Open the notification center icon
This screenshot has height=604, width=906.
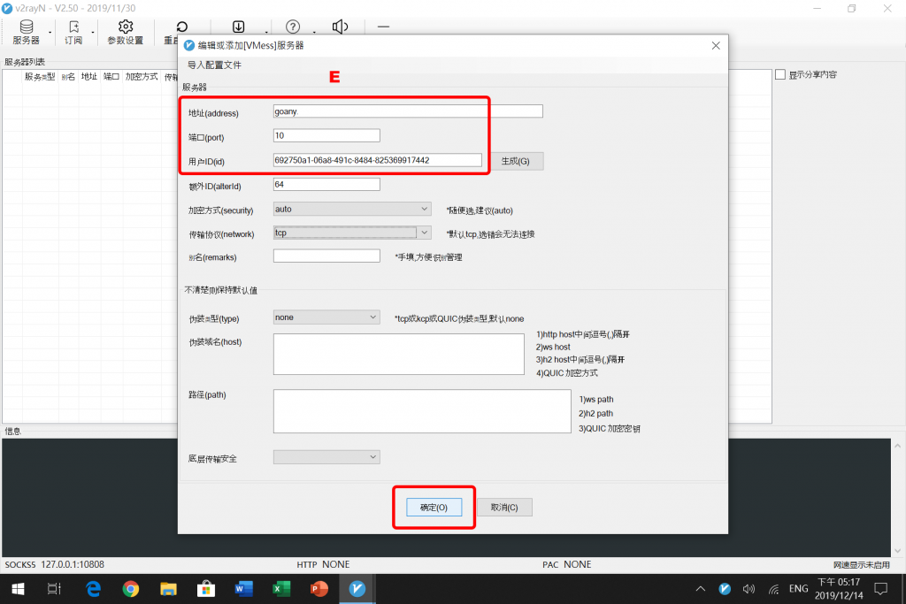click(881, 589)
